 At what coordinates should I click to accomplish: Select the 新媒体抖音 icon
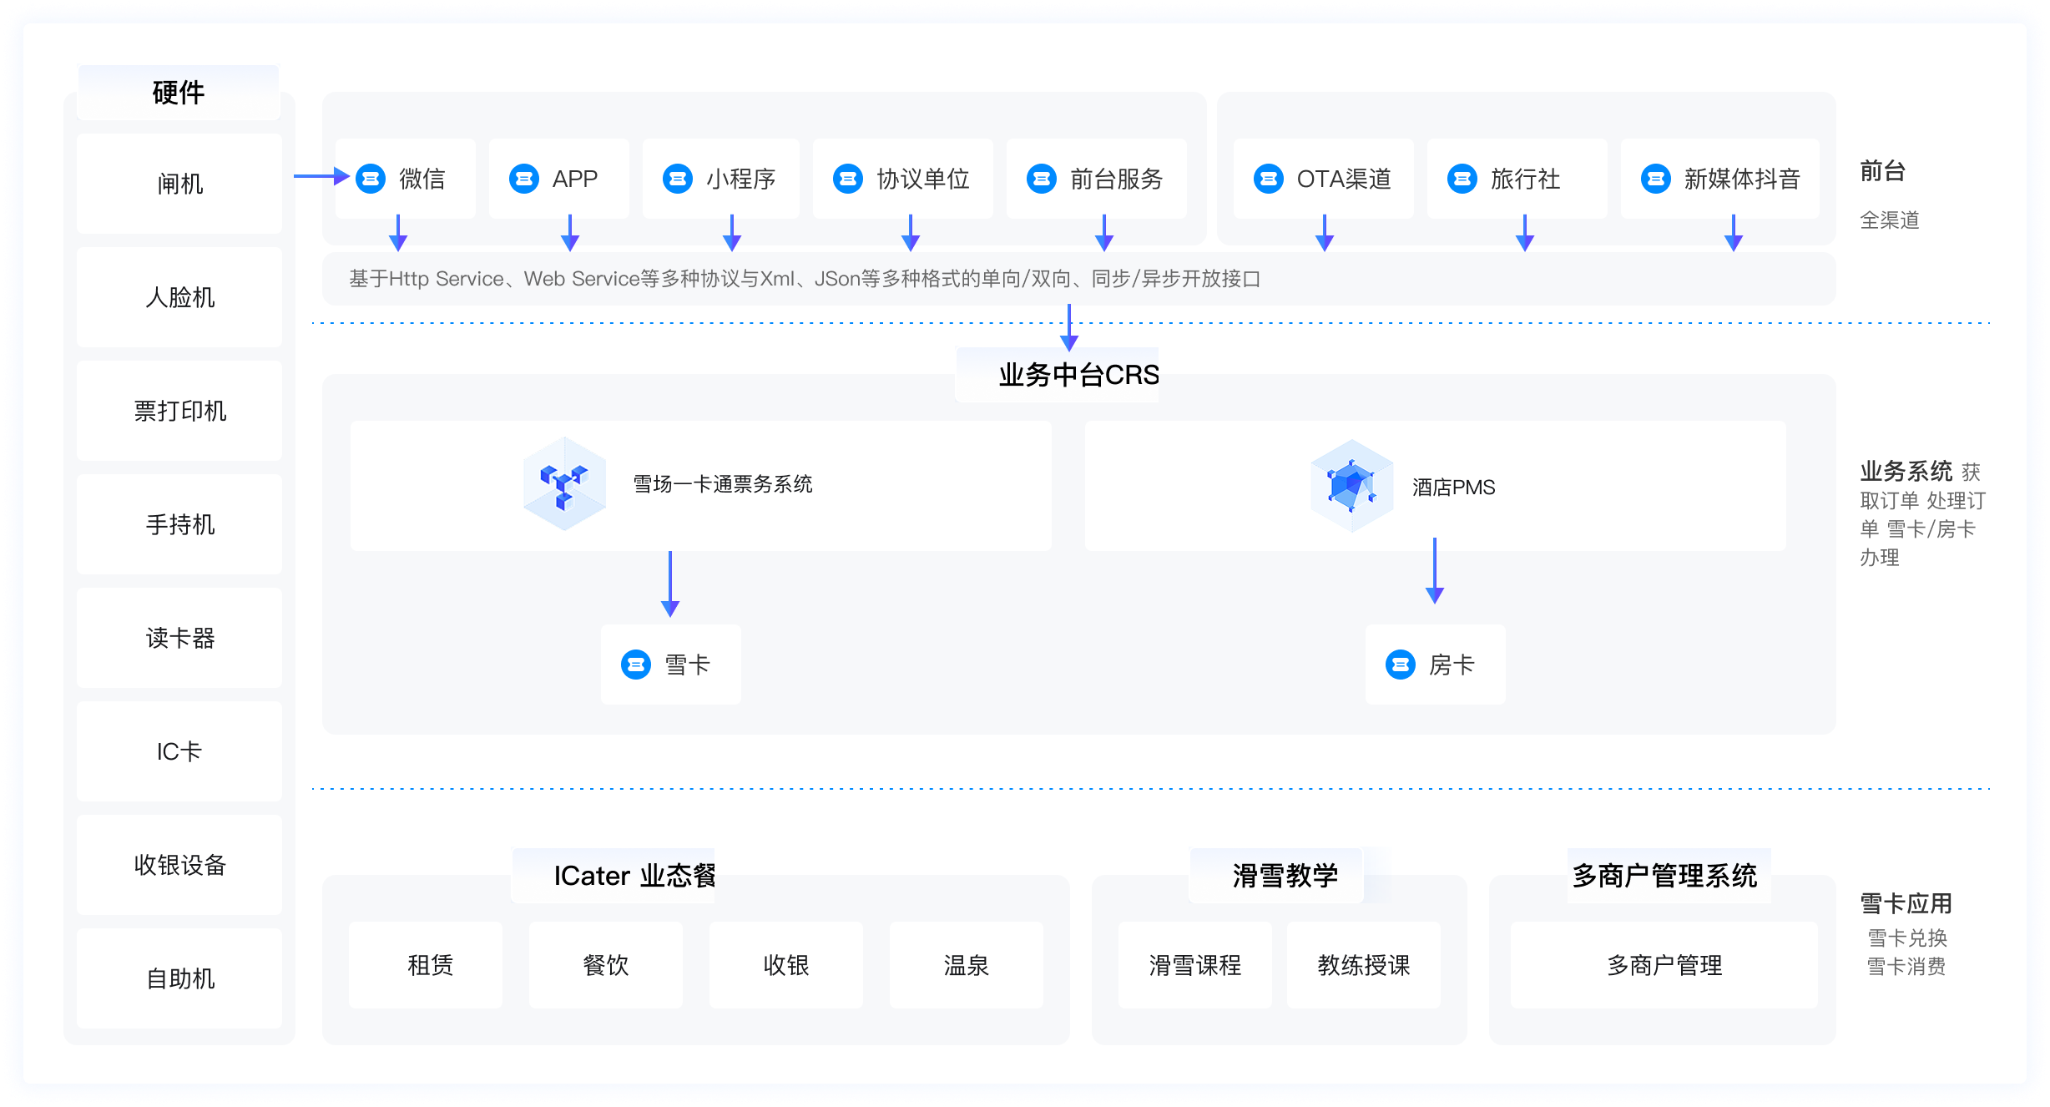pos(1655,178)
